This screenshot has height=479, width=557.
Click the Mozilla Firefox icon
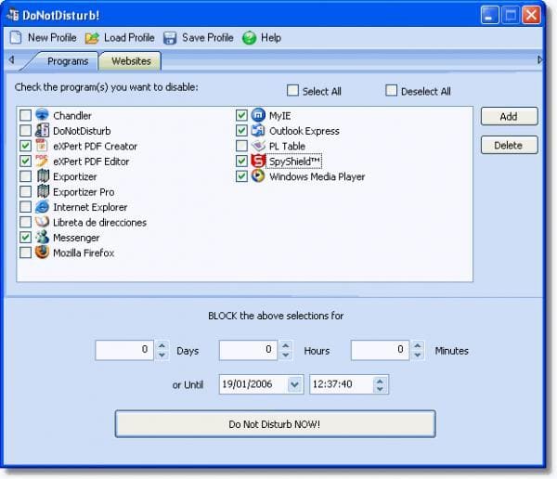[x=43, y=252]
